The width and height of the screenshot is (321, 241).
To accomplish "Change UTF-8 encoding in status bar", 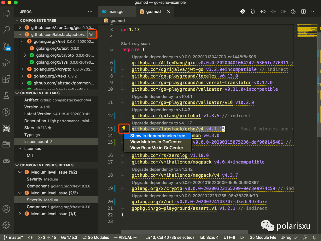I will click(229, 238).
